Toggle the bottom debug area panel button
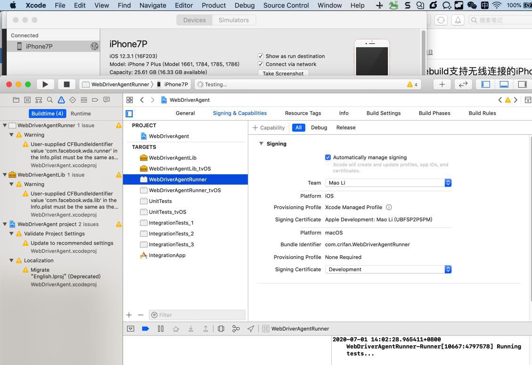Viewport: 532px width, 365px height. (x=504, y=84)
